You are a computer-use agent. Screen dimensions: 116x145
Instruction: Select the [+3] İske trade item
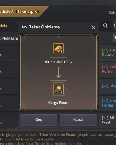109,86
